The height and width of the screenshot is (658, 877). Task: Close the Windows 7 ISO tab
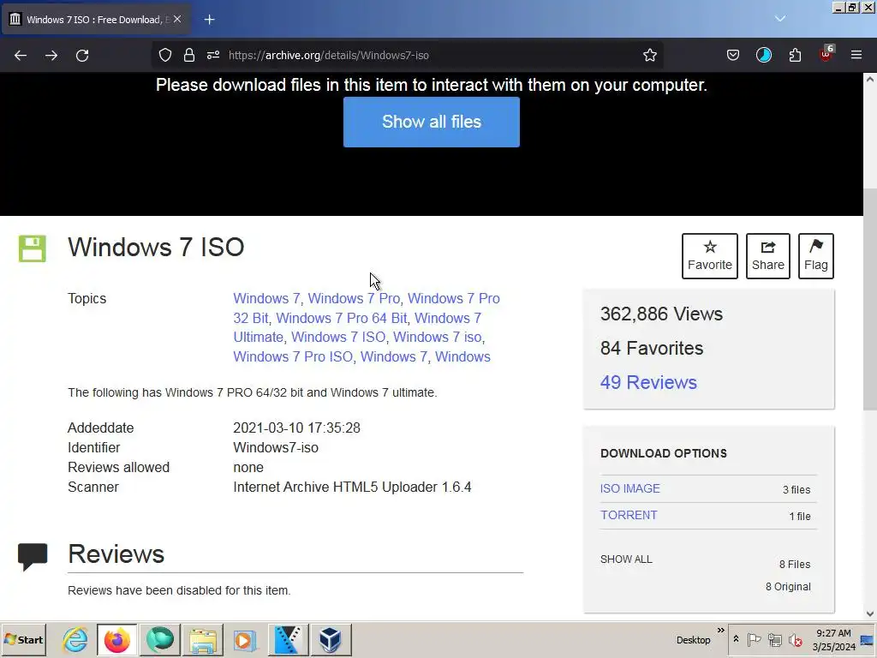point(177,19)
